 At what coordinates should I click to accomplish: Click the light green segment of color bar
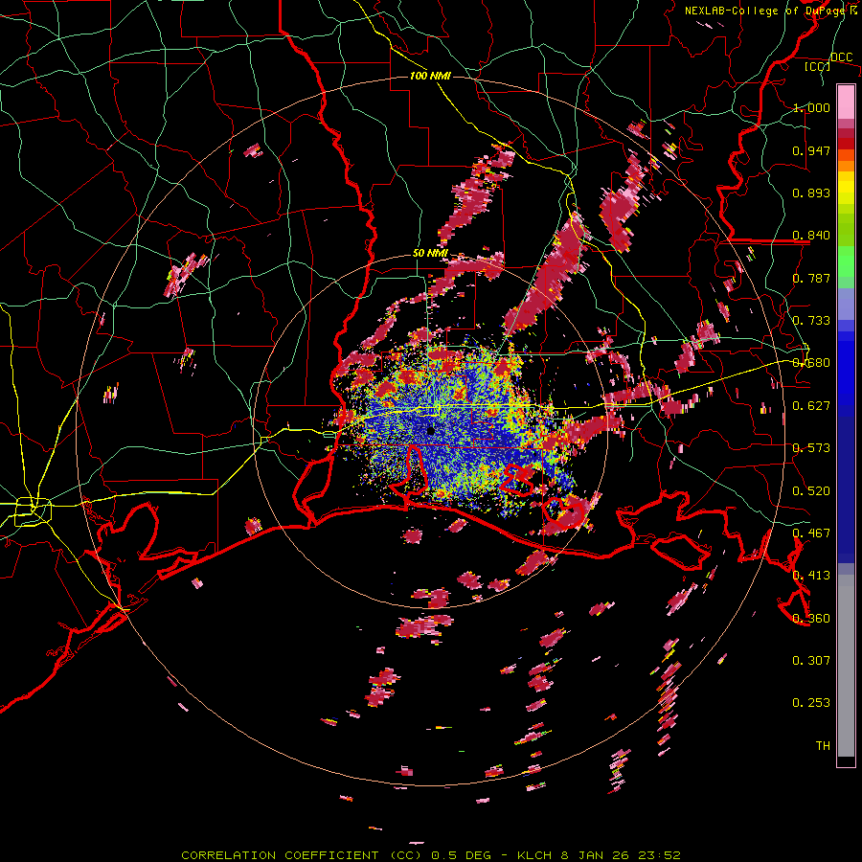tap(846, 261)
